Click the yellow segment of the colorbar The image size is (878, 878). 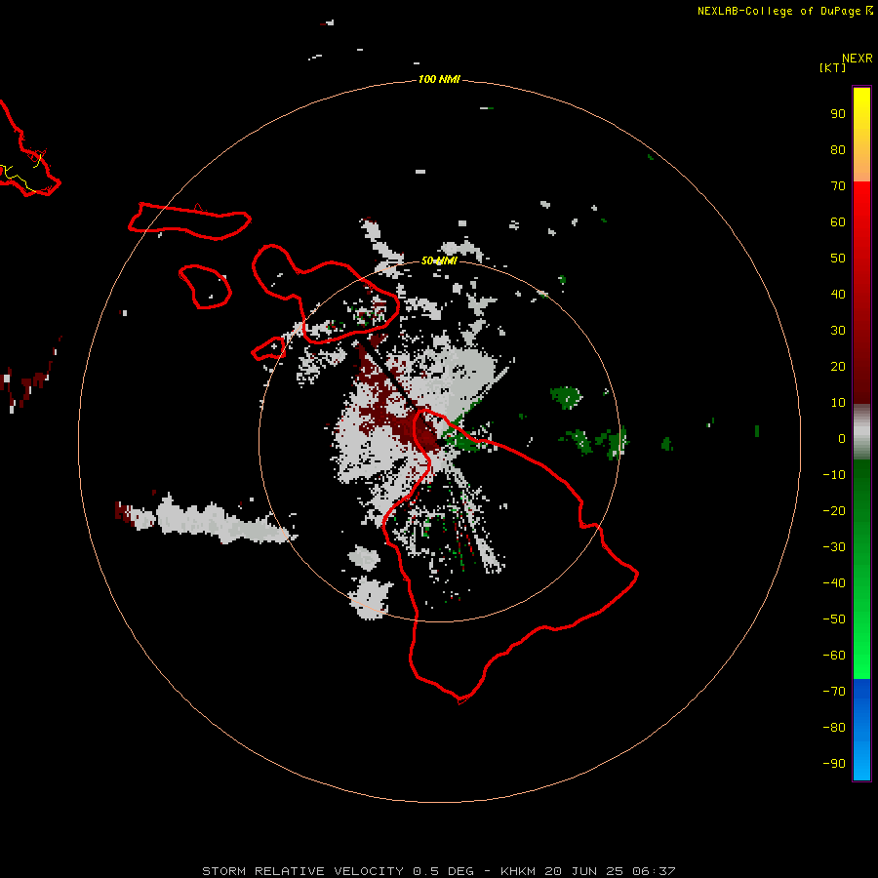pos(861,135)
